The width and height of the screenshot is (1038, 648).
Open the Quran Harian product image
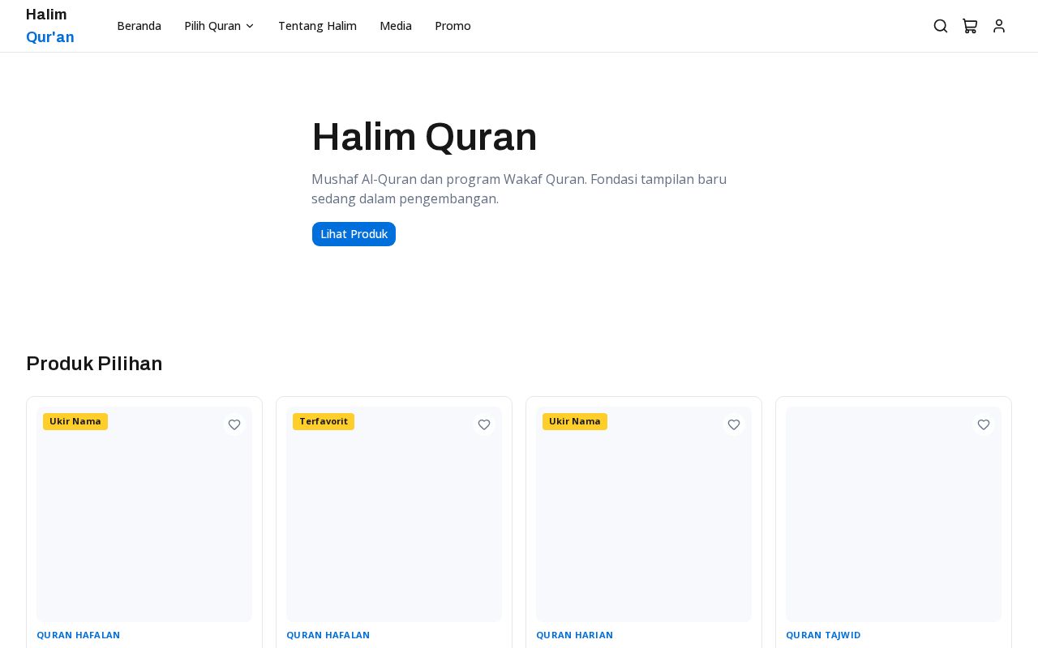pos(644,514)
